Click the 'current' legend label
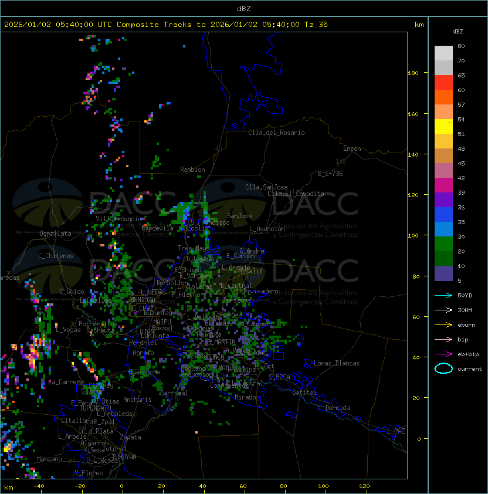The height and width of the screenshot is (494, 488). coord(470,369)
